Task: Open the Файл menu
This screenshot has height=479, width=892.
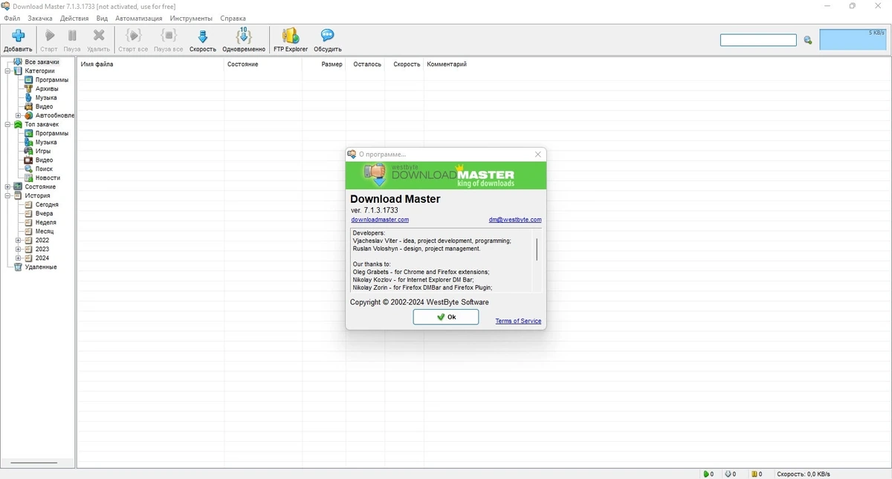Action: tap(12, 18)
